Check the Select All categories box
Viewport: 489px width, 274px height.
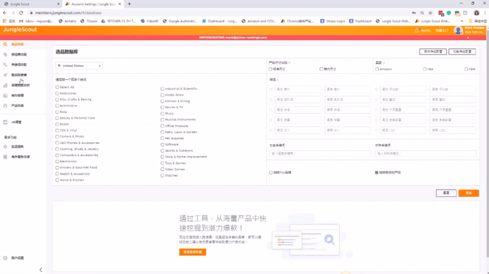click(57, 87)
